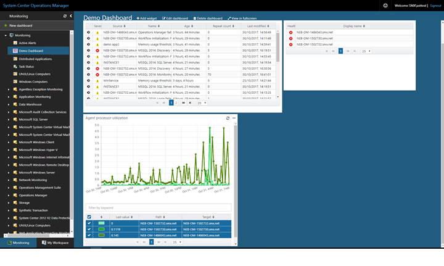Expand Agentless Exception Monitoring folder

tap(9, 89)
